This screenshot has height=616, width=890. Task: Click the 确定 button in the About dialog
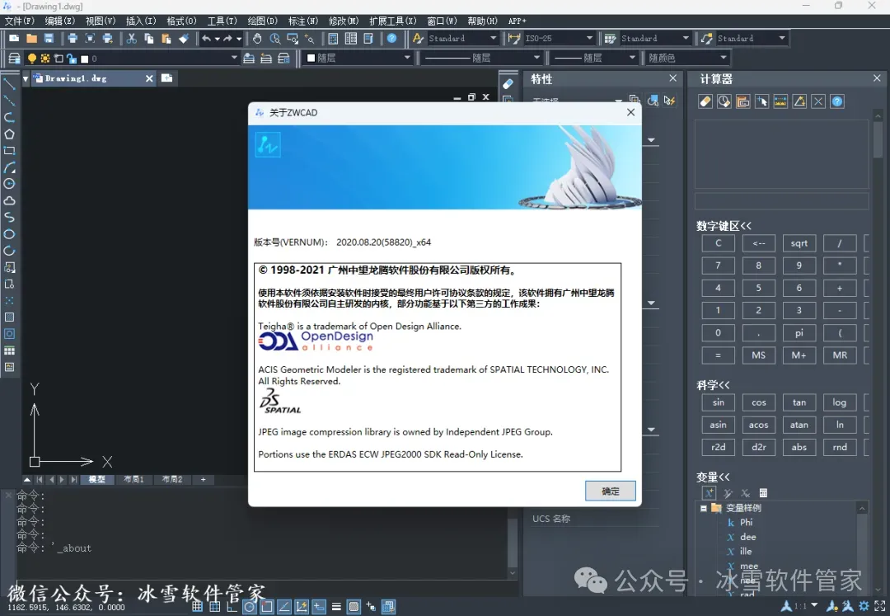coord(610,491)
